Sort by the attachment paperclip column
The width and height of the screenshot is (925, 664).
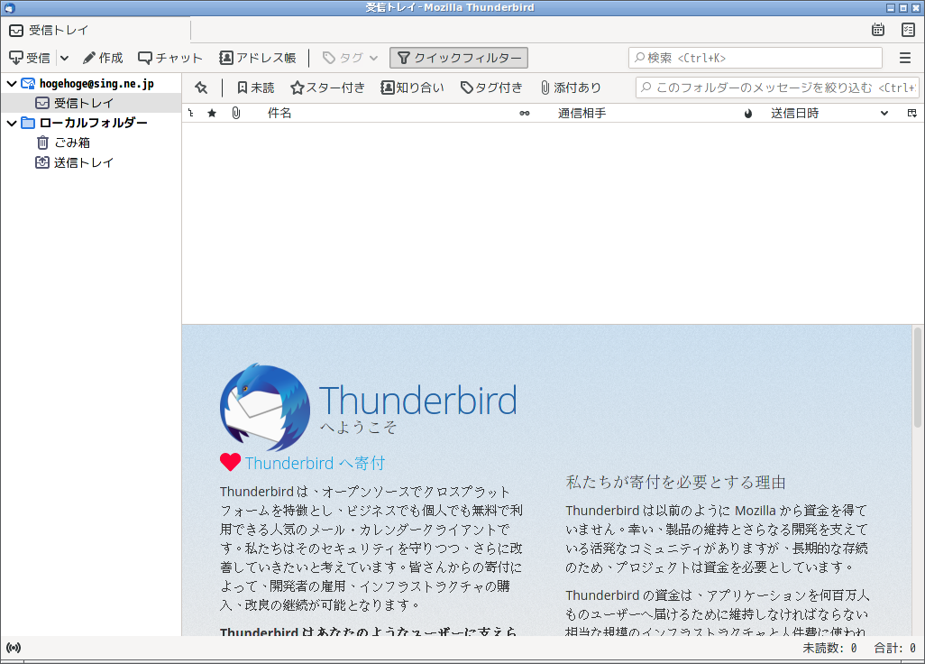point(236,114)
